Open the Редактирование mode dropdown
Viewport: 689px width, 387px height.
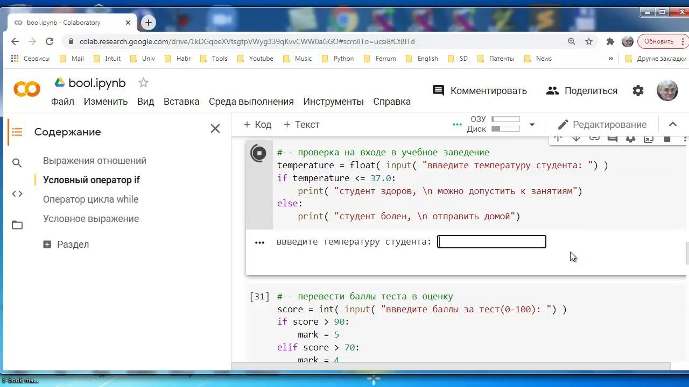click(x=602, y=125)
